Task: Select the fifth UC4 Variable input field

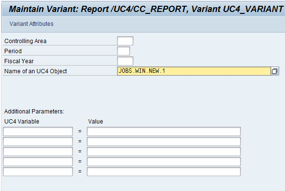Action: tap(38, 171)
